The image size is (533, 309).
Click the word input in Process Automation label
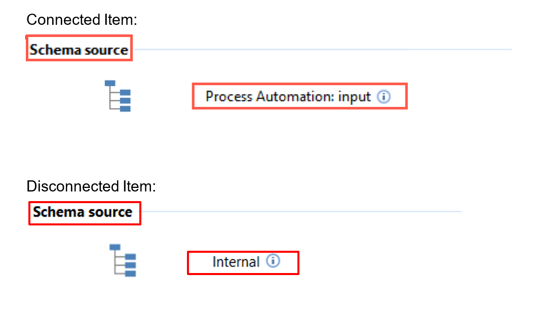coord(354,98)
